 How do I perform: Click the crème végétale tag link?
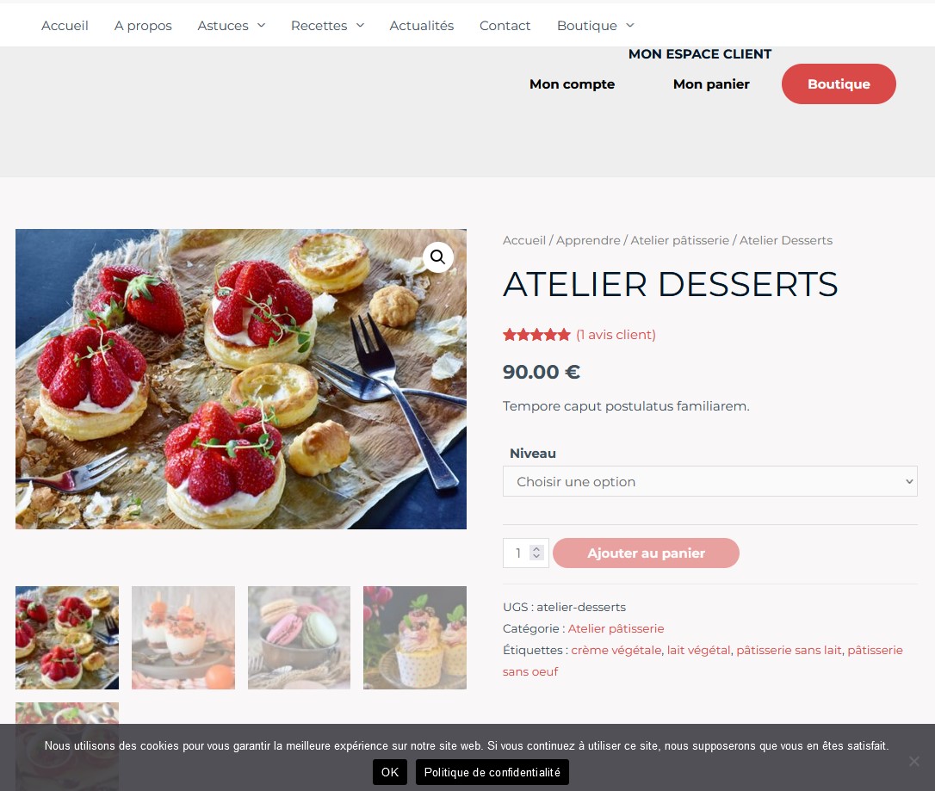pyautogui.click(x=616, y=650)
